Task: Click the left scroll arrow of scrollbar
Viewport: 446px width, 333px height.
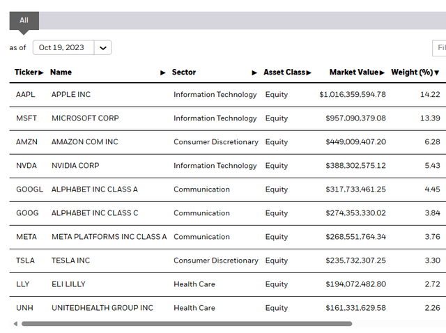Action: click(x=15, y=323)
